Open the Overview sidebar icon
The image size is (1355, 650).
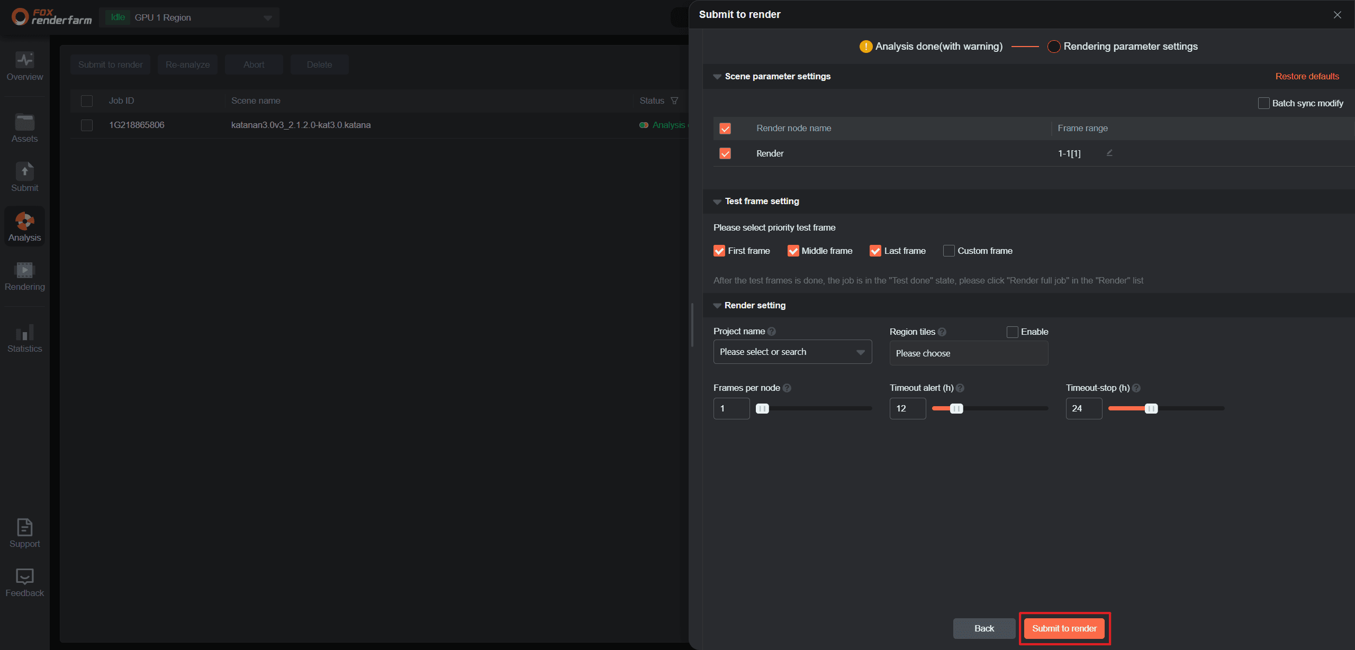click(x=24, y=60)
